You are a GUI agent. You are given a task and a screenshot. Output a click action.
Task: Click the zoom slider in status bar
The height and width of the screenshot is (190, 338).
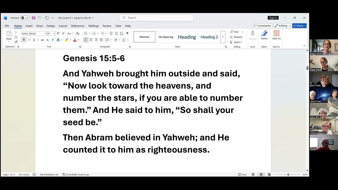pyautogui.click(x=287, y=174)
